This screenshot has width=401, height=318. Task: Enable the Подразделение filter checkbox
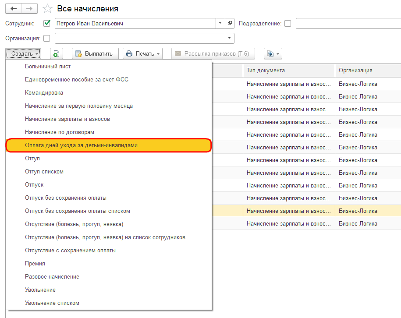point(287,24)
